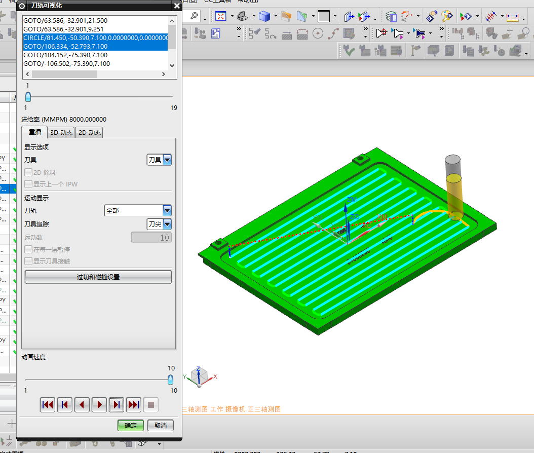Select the CIRCLE/81.450 motion line
534x453 pixels.
[95, 37]
